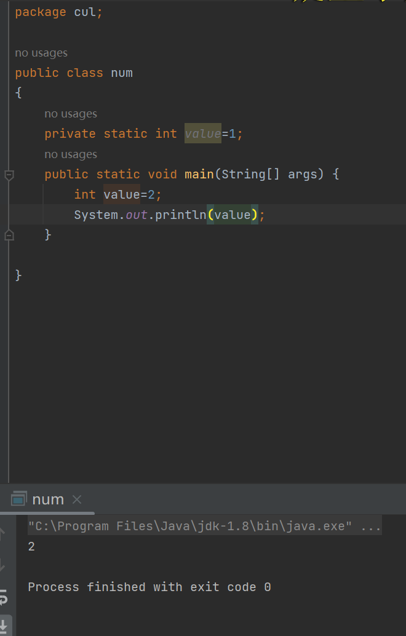Click 'println' in the code
Image resolution: width=406 pixels, height=636 pixels.
pos(180,215)
